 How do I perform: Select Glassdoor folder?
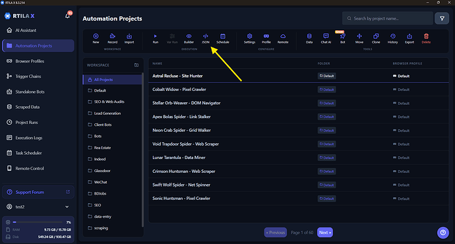point(112,171)
